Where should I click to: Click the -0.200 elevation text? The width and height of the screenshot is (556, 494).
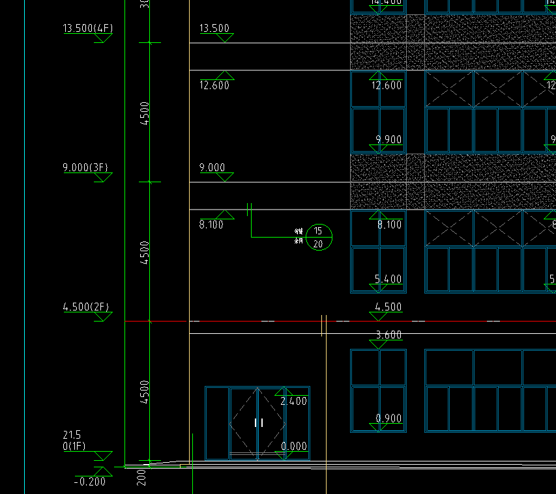(90, 482)
